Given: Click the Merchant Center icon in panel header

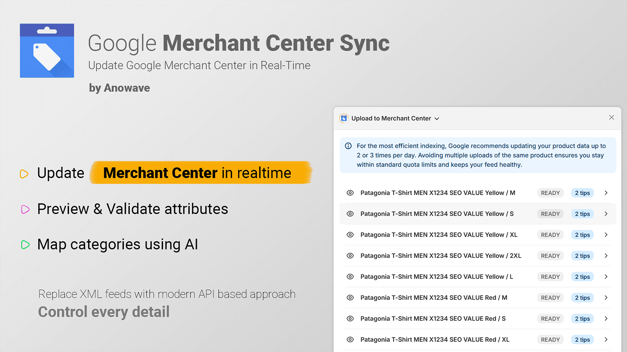Looking at the screenshot, I should coord(344,118).
